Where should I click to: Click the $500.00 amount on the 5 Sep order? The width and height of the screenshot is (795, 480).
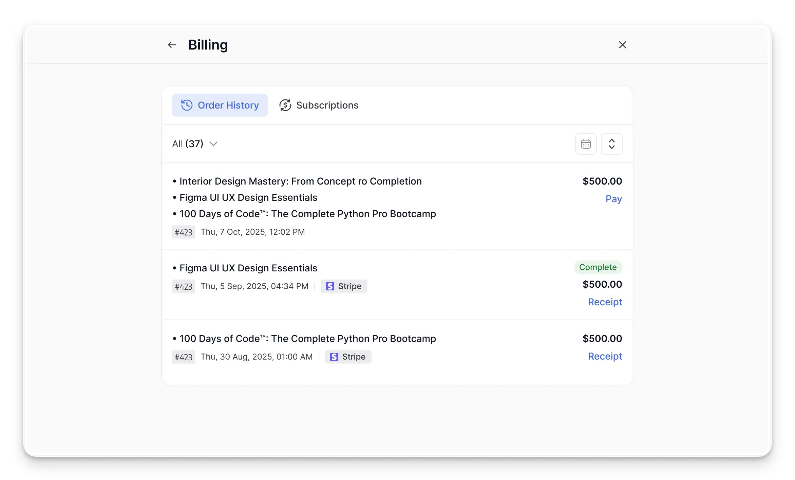[602, 284]
